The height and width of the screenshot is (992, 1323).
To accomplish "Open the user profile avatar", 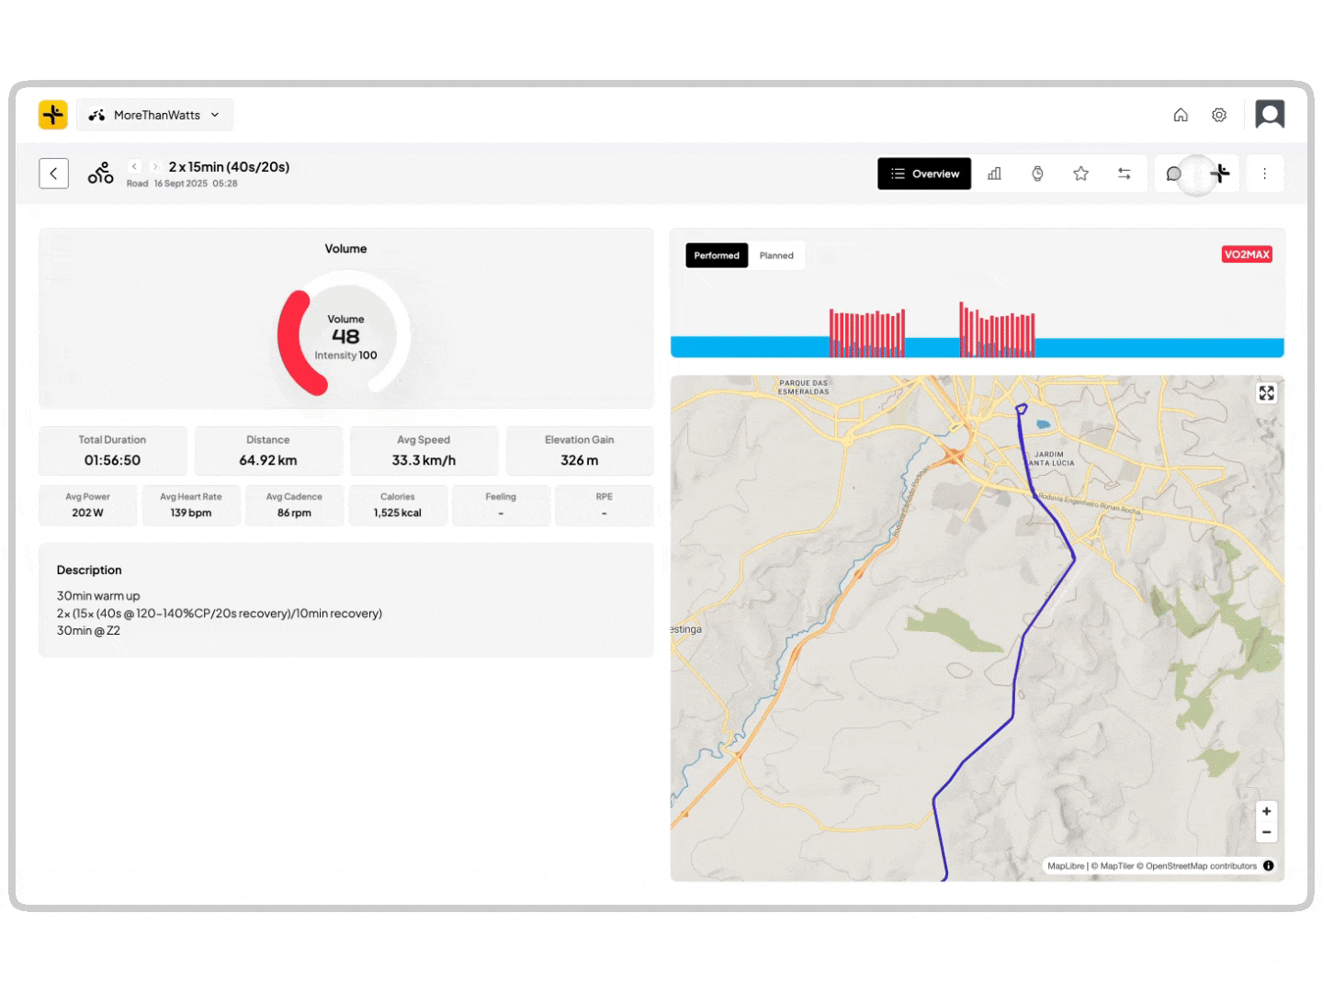I will pyautogui.click(x=1270, y=115).
